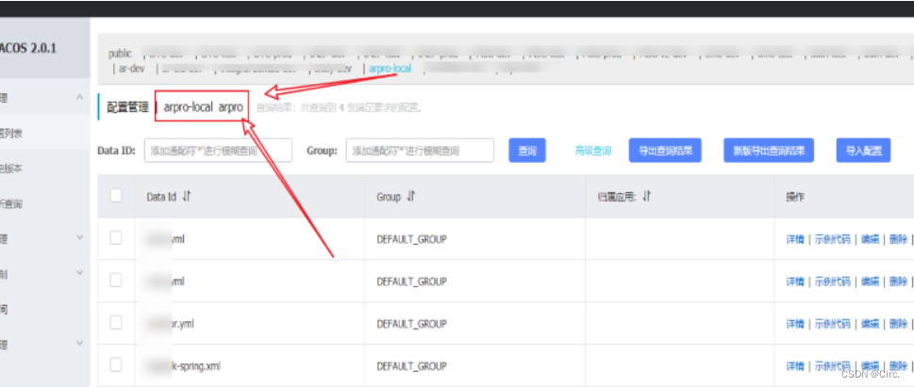Collapse the sidebar section with the up chevron
The width and height of the screenshot is (914, 387).
click(80, 98)
